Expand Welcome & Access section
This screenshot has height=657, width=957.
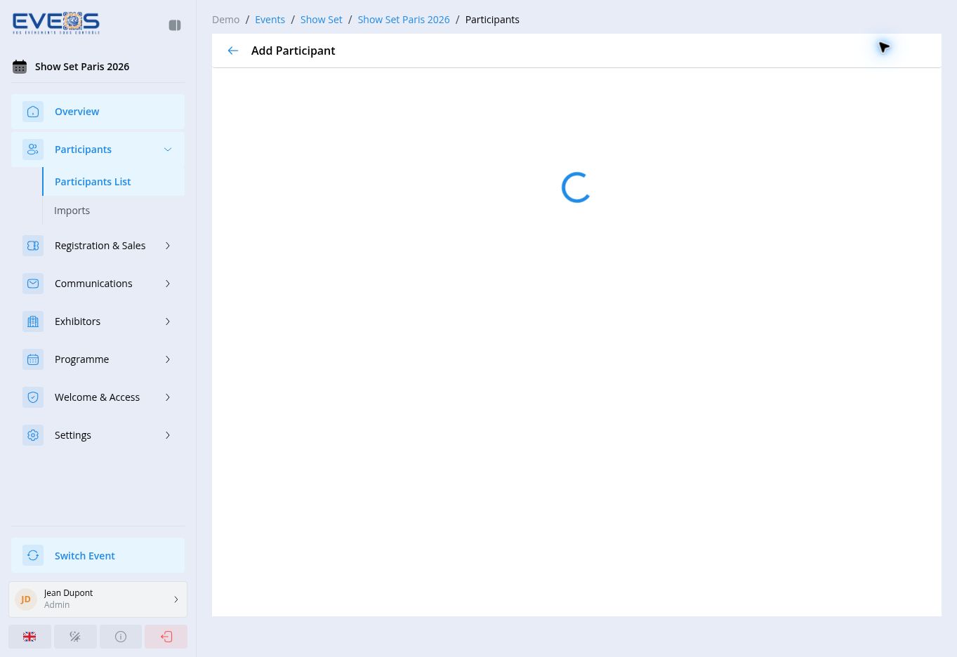click(x=98, y=397)
